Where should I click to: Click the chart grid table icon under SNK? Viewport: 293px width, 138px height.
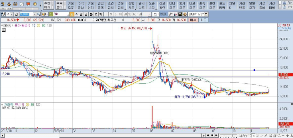tap(3, 30)
